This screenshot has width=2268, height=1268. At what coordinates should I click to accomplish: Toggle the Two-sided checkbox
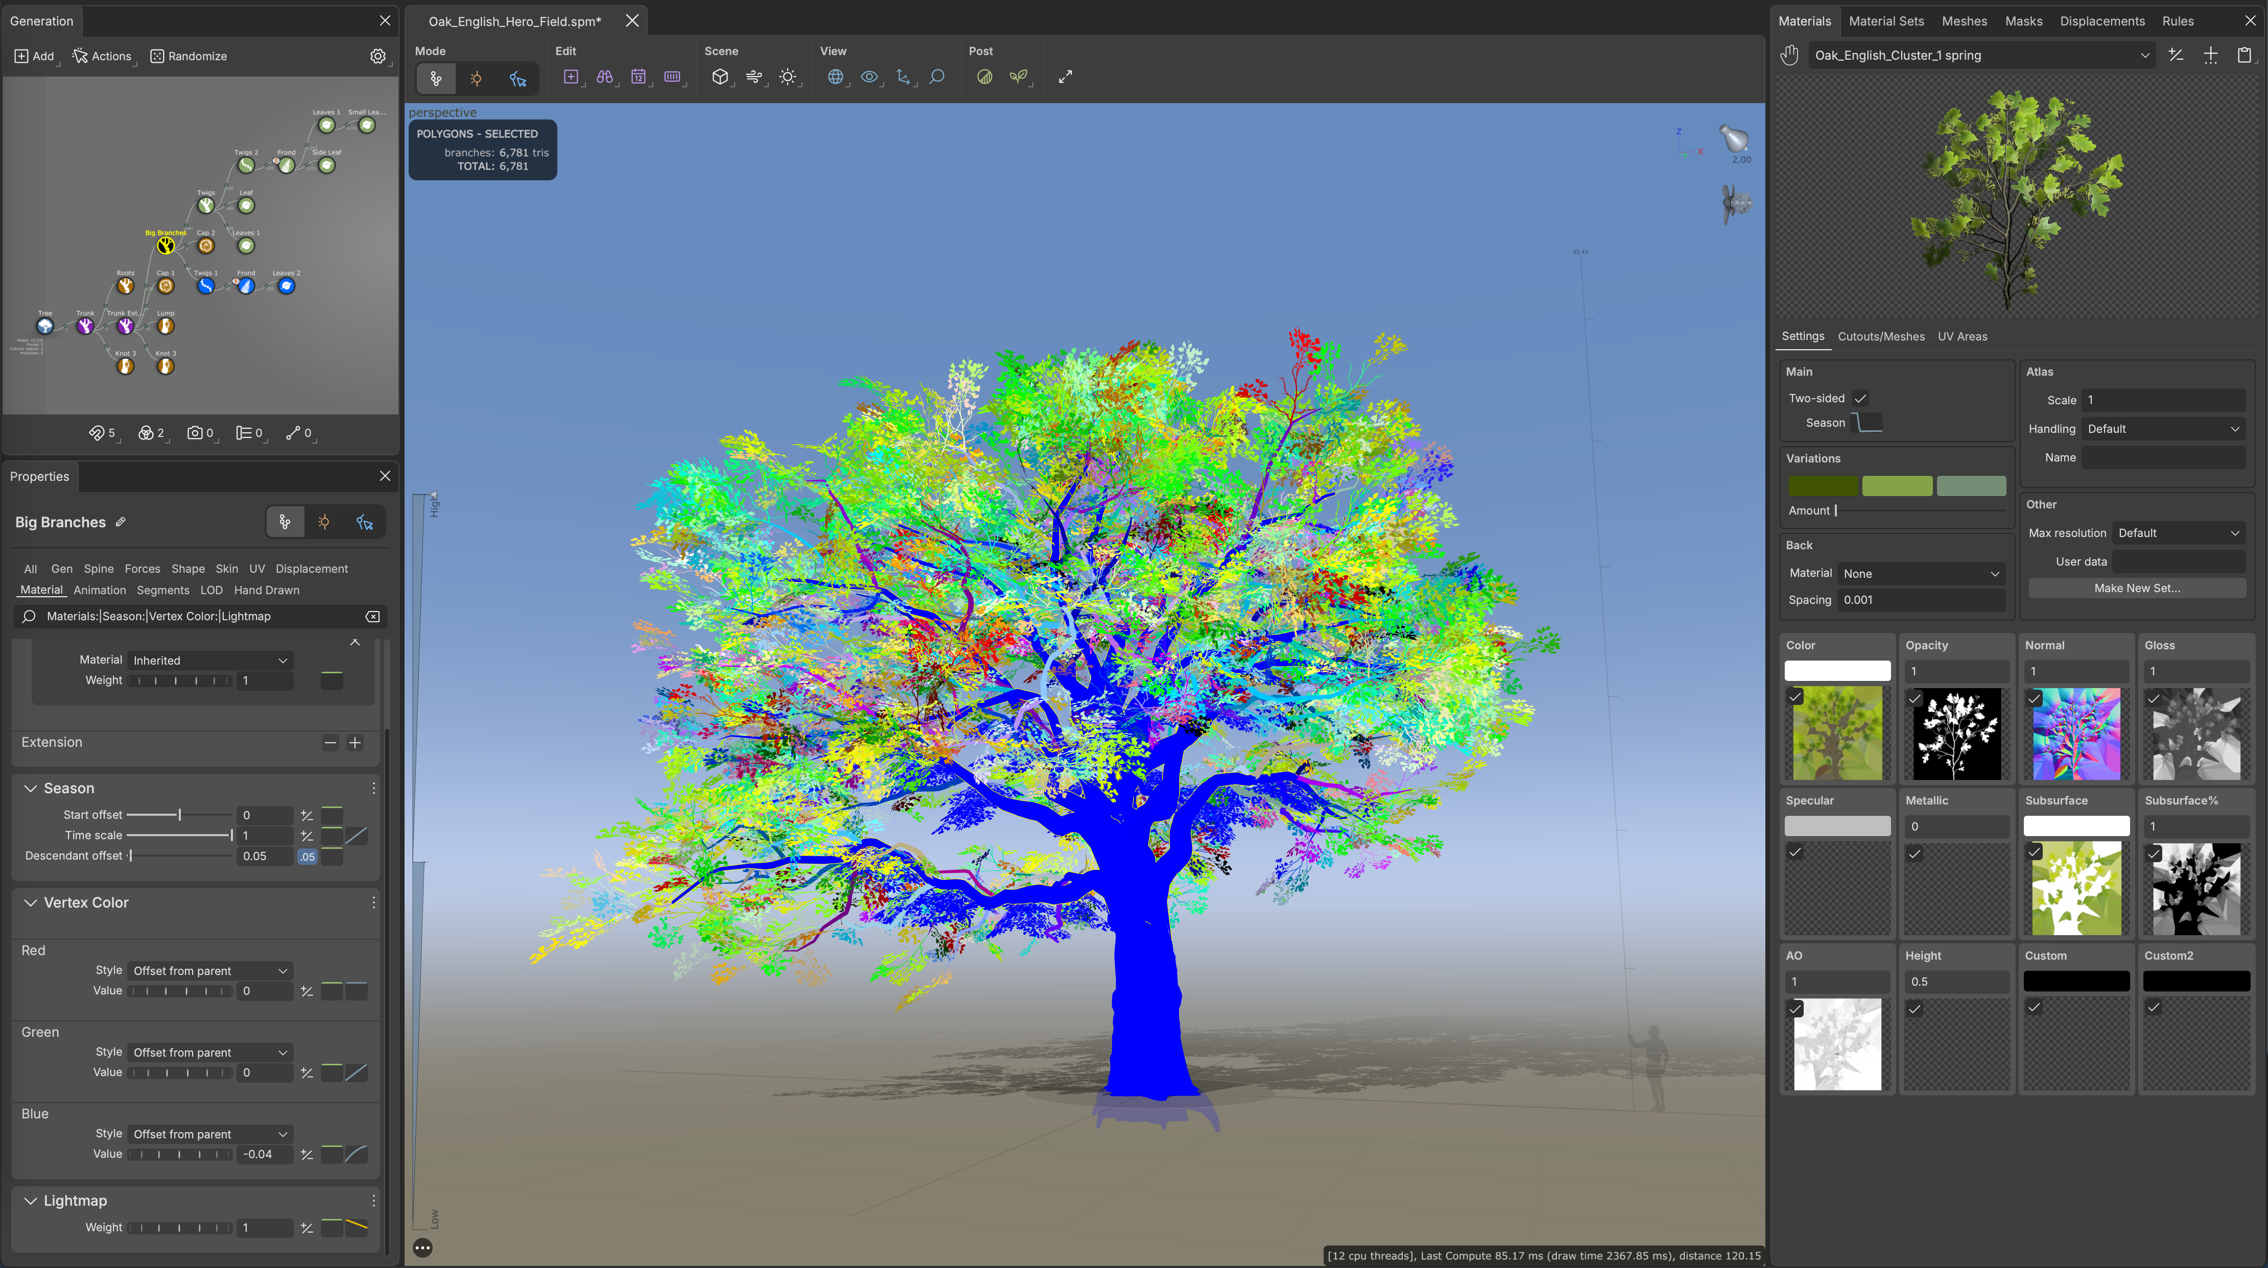click(x=1860, y=399)
